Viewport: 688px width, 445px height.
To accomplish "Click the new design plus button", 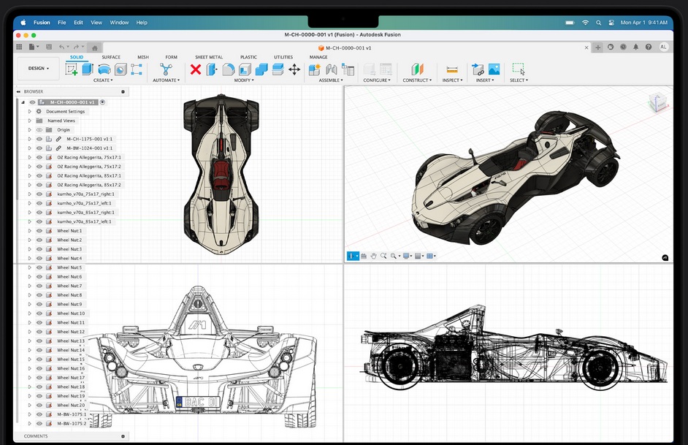I will [x=597, y=47].
